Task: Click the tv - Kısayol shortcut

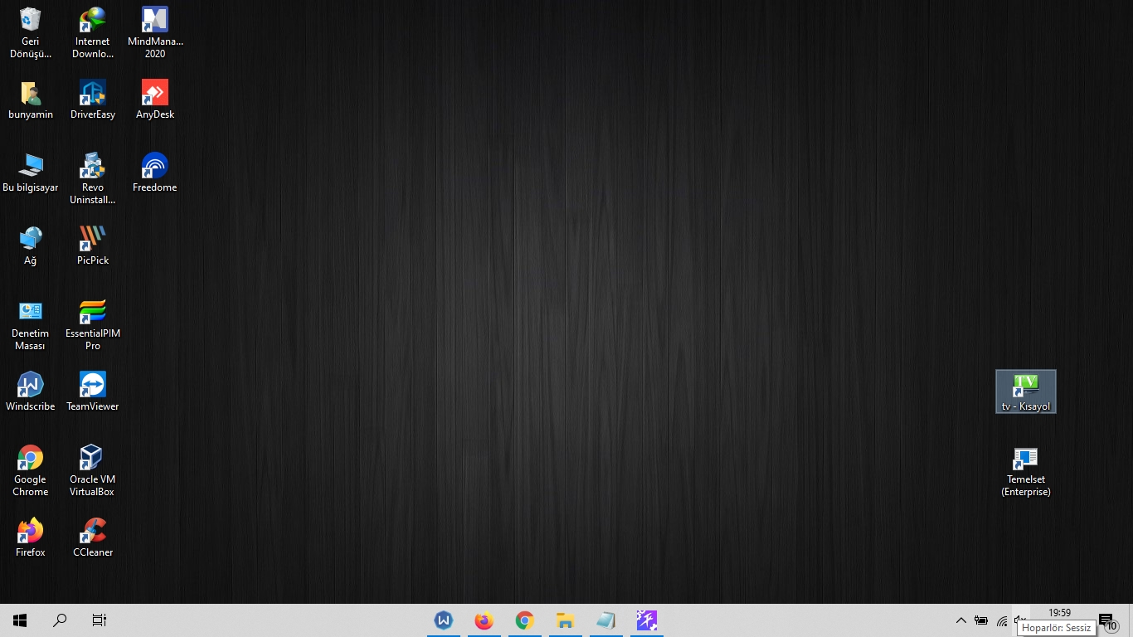Action: pyautogui.click(x=1026, y=391)
